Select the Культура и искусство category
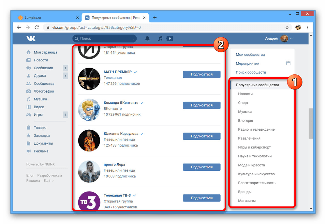 [256, 174]
